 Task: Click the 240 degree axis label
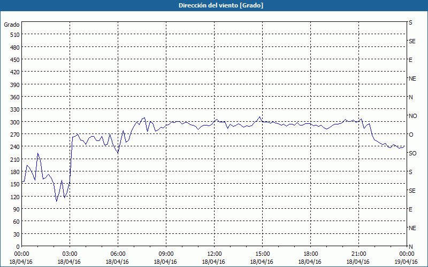[x=15, y=147]
